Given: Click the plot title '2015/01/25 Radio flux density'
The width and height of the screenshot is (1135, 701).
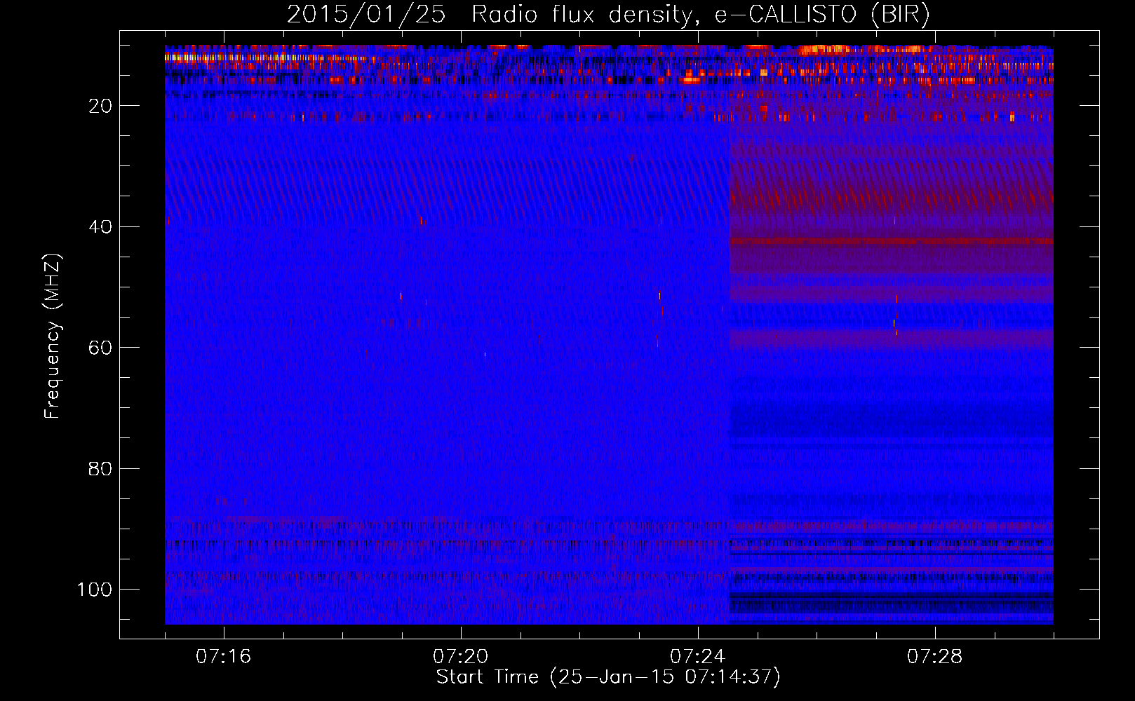Looking at the screenshot, I should (x=608, y=14).
